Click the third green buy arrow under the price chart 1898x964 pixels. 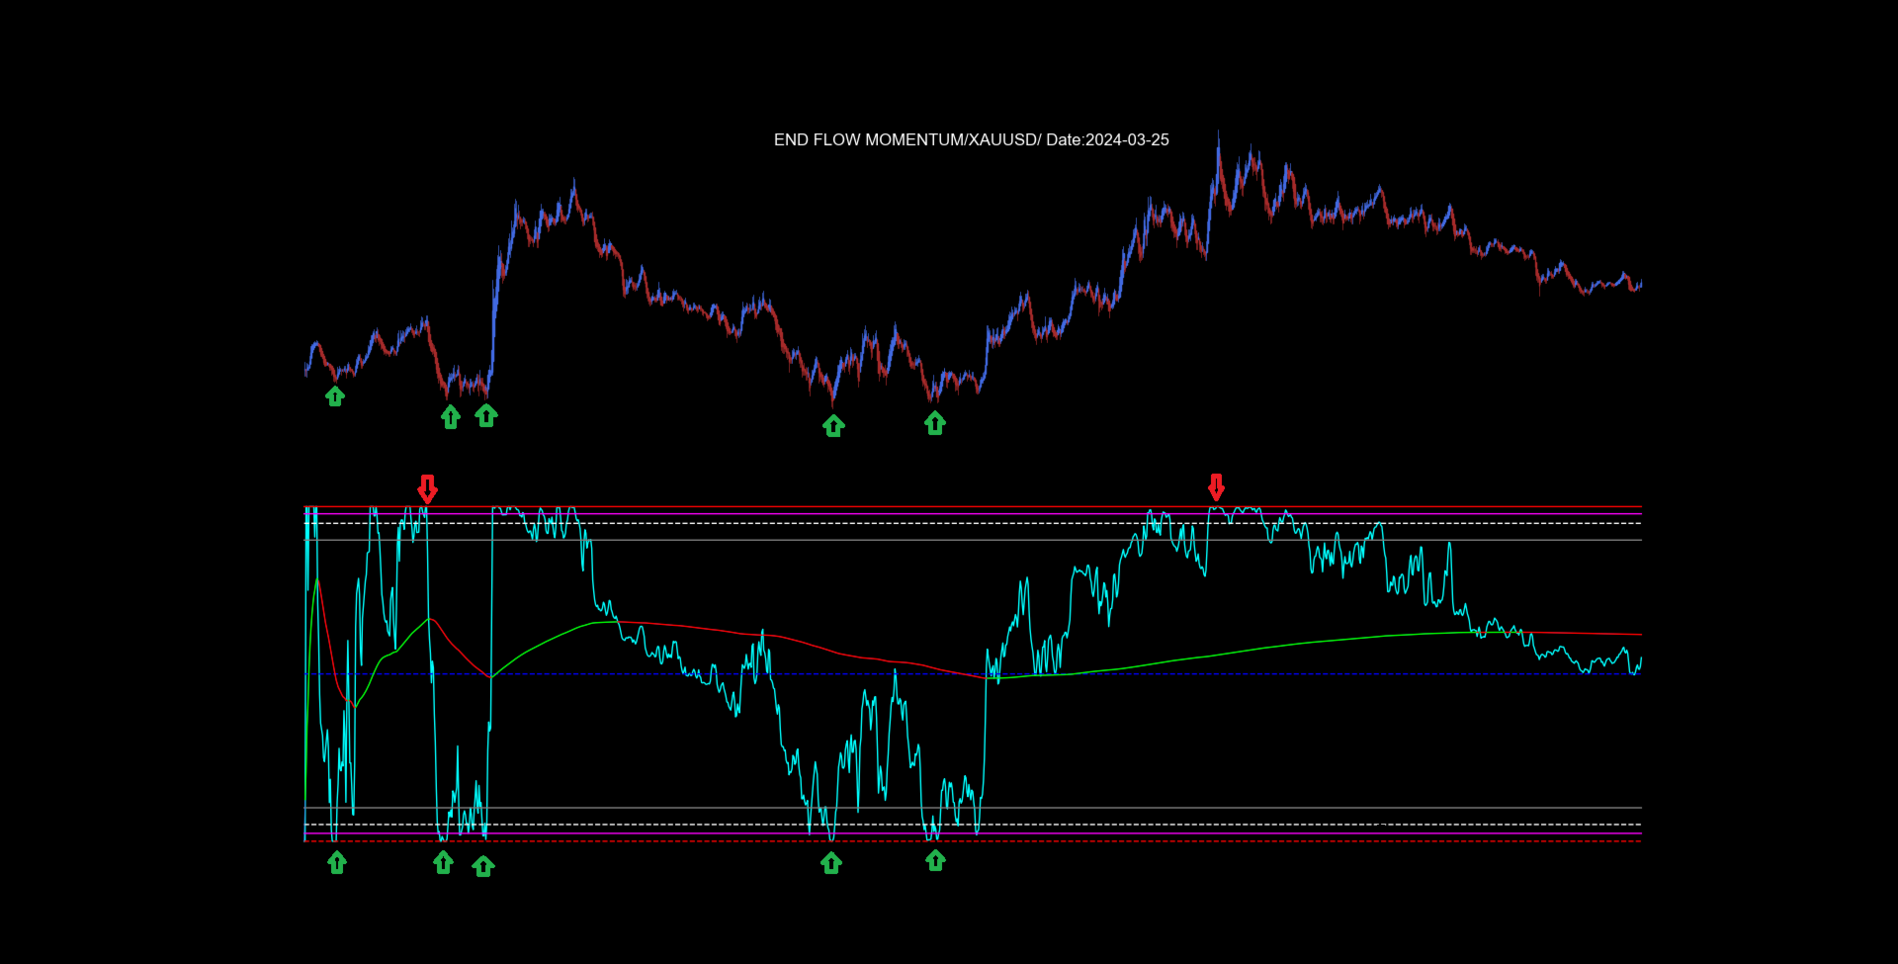click(x=486, y=415)
